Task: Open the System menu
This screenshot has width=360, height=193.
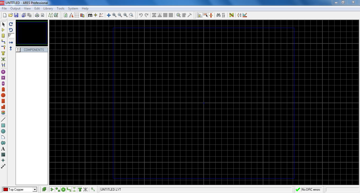Action: click(73, 8)
